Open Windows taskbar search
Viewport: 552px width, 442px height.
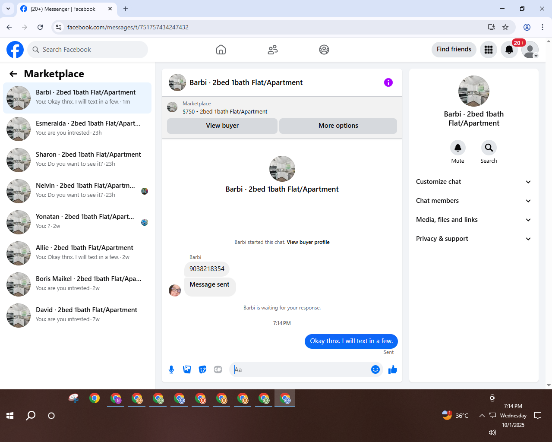pos(31,416)
